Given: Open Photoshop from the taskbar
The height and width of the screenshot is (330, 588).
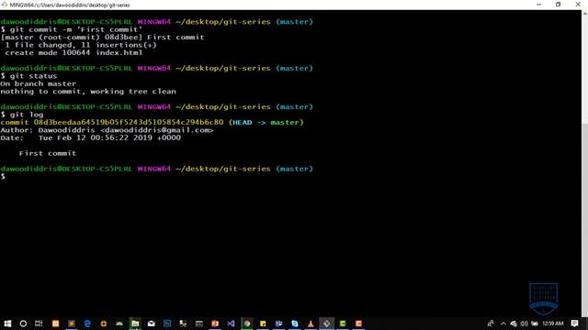Looking at the screenshot, I should (x=167, y=324).
